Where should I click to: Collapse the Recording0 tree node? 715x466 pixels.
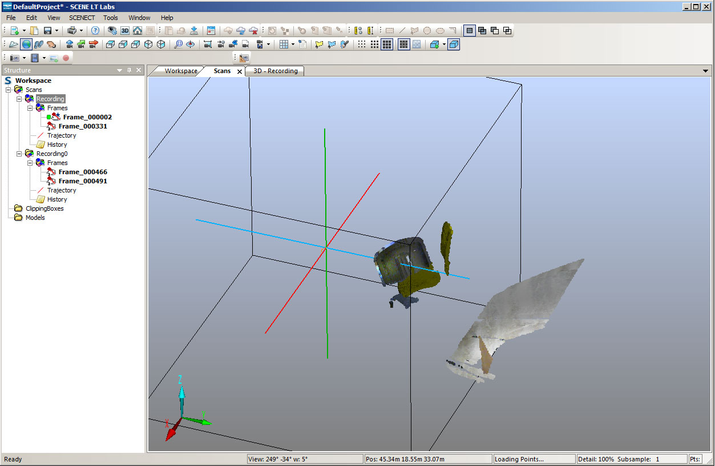19,154
